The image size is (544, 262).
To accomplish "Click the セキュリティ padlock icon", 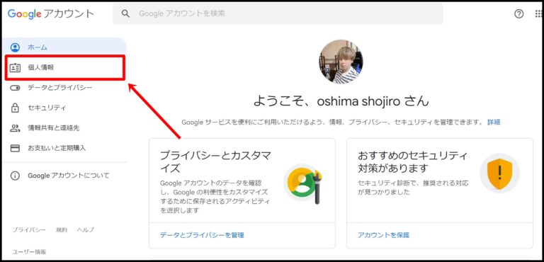I will [x=15, y=108].
